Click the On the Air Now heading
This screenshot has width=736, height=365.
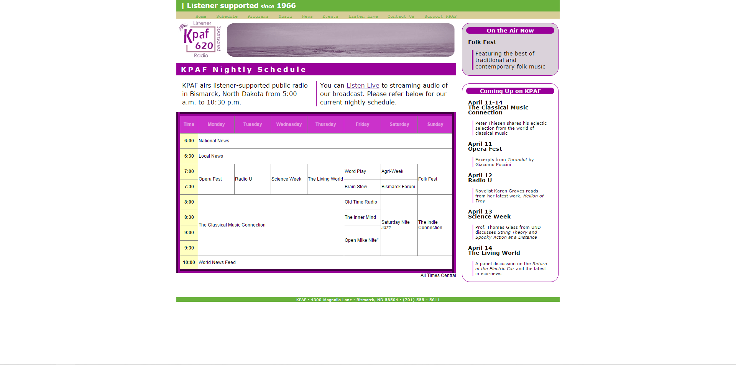(510, 31)
